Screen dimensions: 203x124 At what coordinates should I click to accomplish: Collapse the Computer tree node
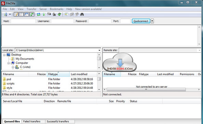(x=9, y=63)
